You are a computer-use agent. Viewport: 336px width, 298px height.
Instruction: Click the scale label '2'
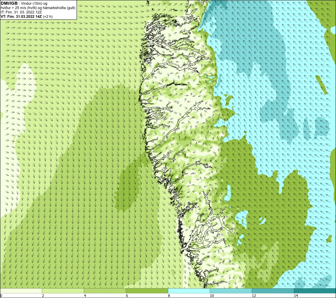tap(43, 296)
